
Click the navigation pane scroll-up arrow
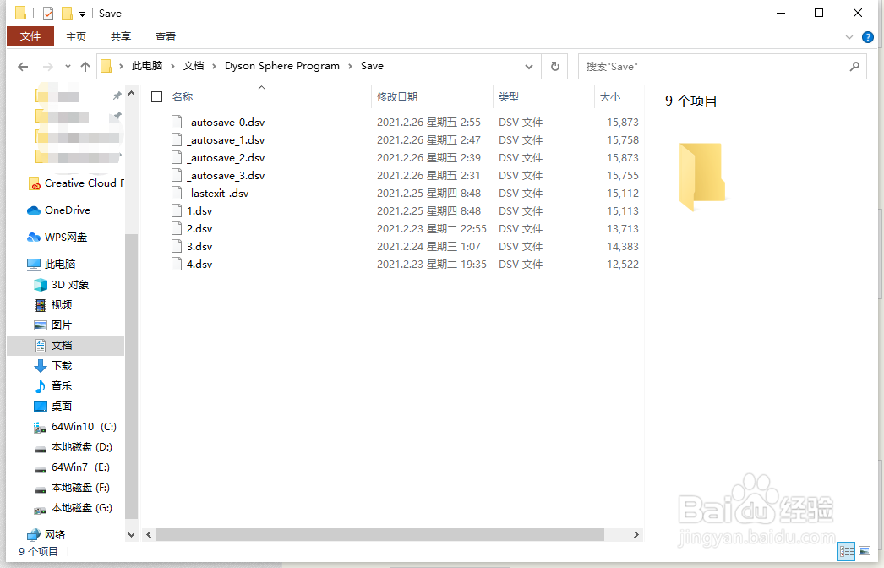point(131,93)
